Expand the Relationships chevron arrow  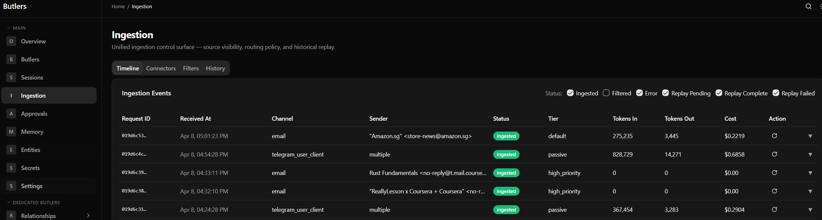click(88, 215)
